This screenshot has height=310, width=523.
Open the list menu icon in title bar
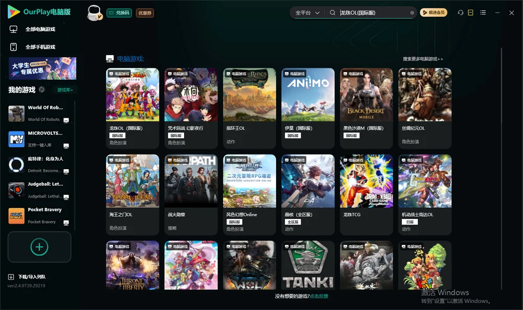tap(483, 13)
